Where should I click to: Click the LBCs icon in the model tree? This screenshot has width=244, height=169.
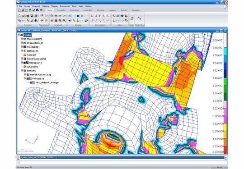[x=25, y=51]
